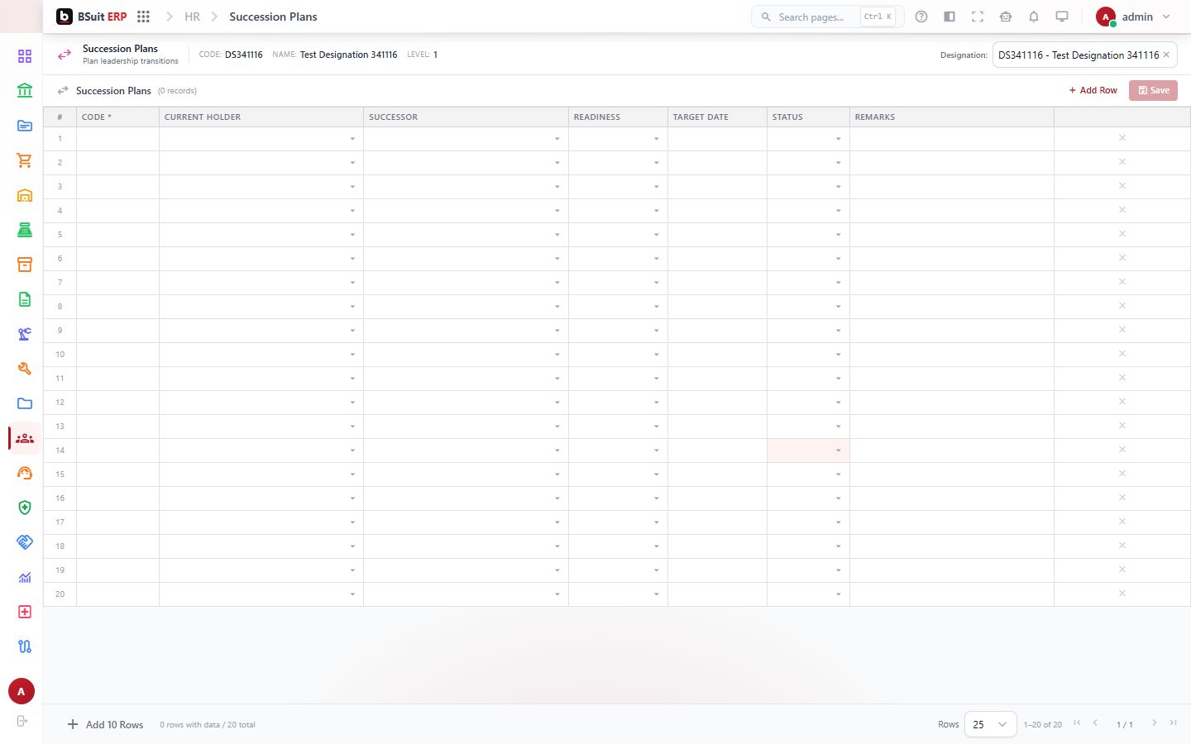Open the HR people group icon

coord(25,438)
